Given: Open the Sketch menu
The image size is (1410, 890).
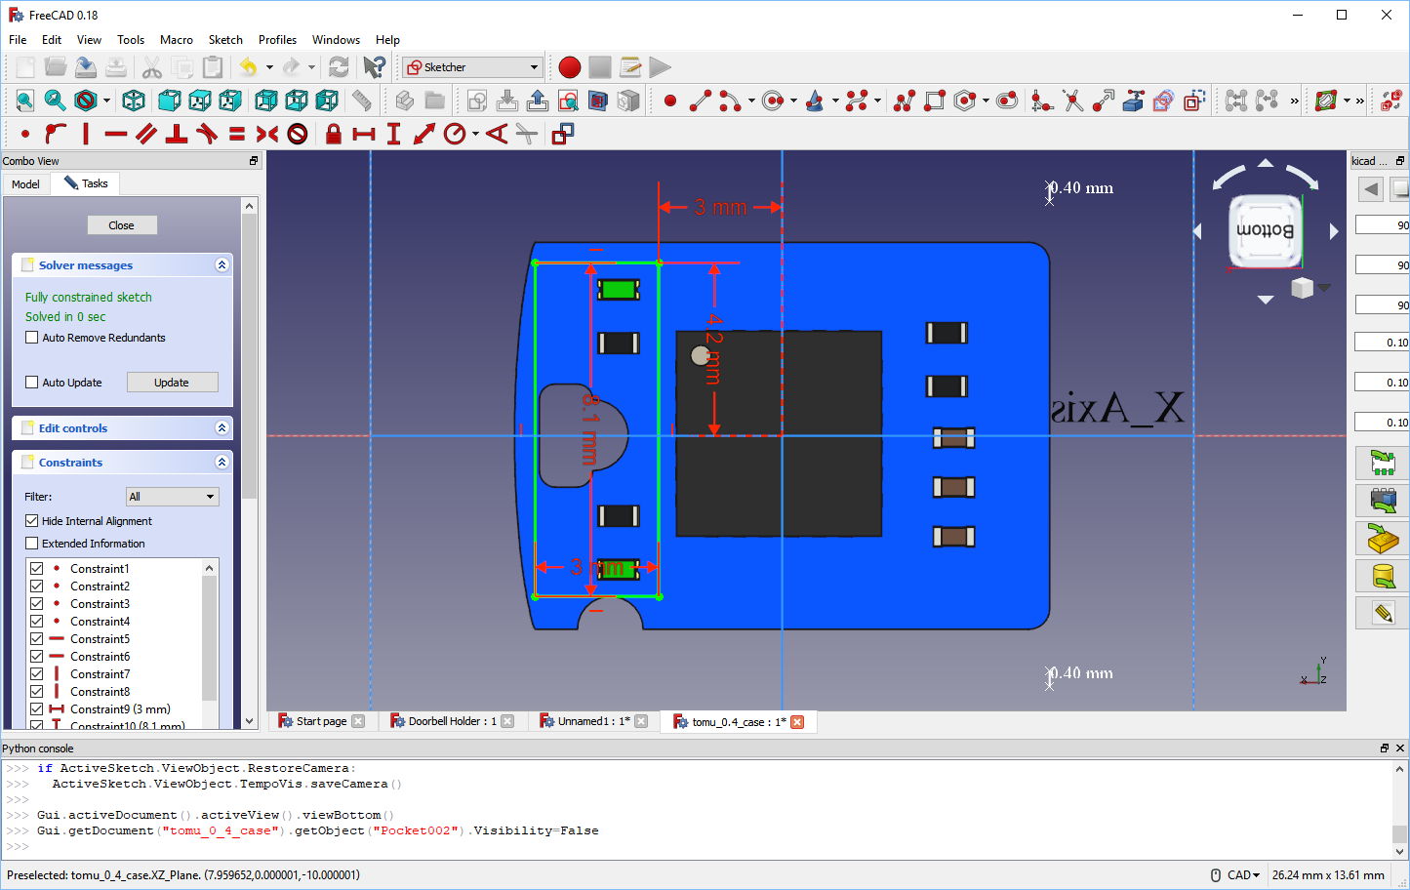Looking at the screenshot, I should [225, 40].
